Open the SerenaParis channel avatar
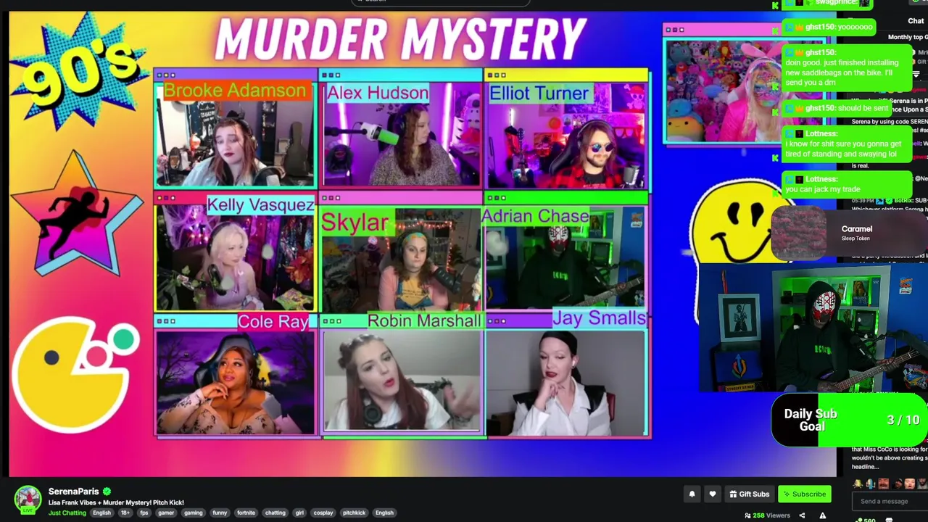The width and height of the screenshot is (928, 522). point(28,500)
